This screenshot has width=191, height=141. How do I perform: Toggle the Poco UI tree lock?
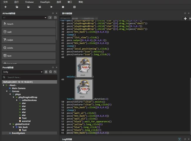point(46,72)
